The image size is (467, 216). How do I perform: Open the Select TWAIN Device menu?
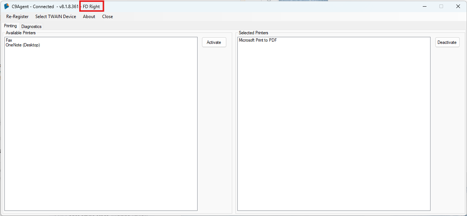56,17
